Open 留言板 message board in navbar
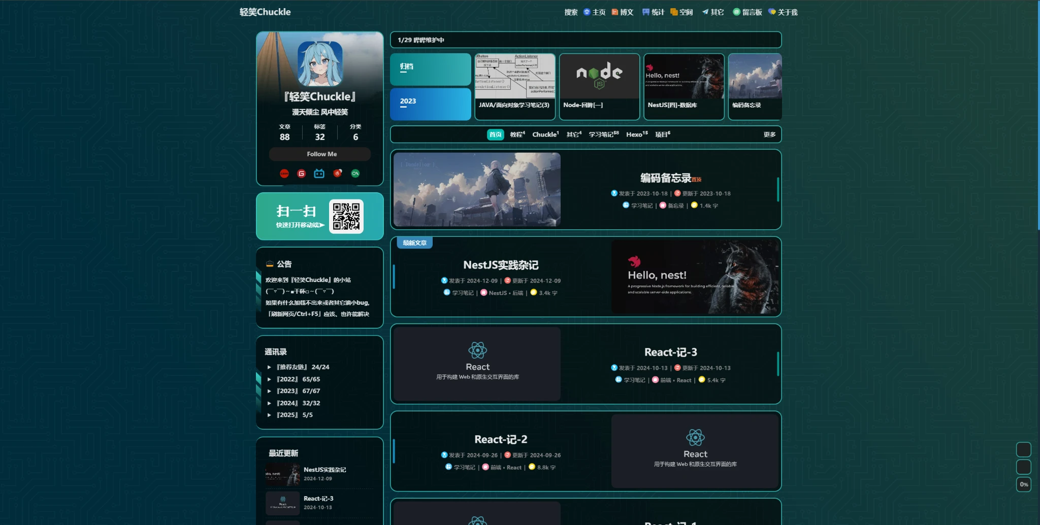1040x525 pixels. coord(747,12)
